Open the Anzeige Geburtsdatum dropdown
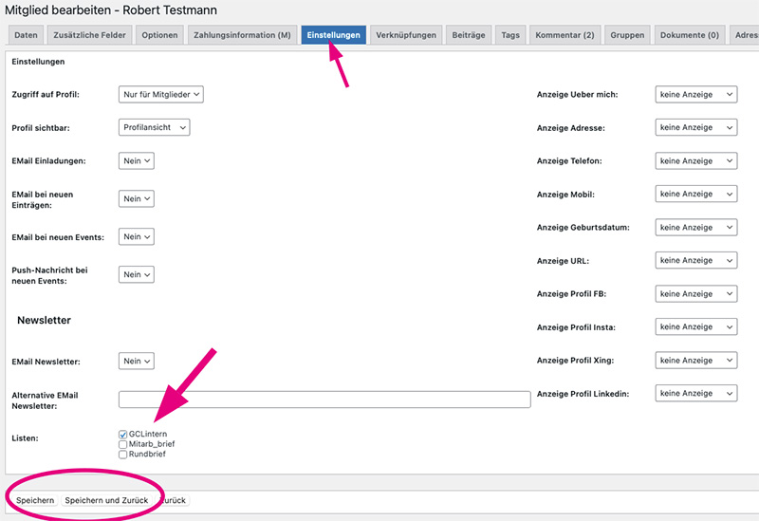Viewport: 759px width, 521px height. 695,228
